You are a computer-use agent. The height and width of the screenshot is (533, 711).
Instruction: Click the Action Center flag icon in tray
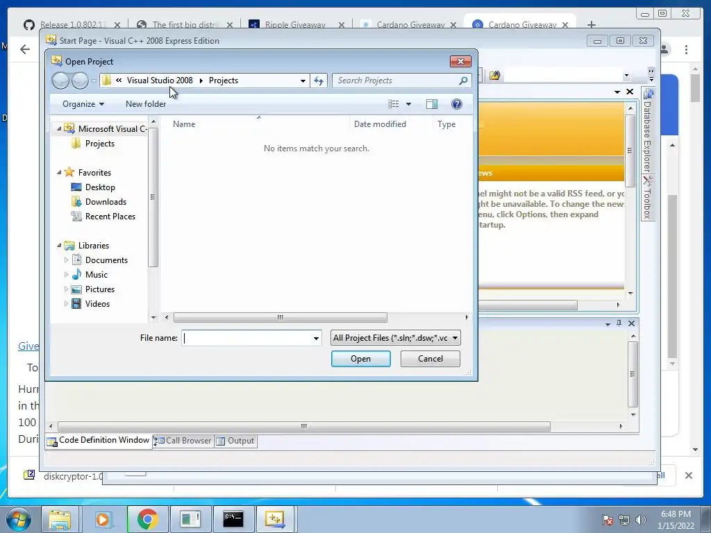click(x=607, y=520)
